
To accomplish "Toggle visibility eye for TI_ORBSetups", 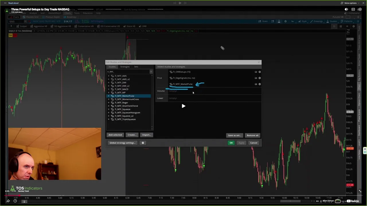I will (256, 72).
